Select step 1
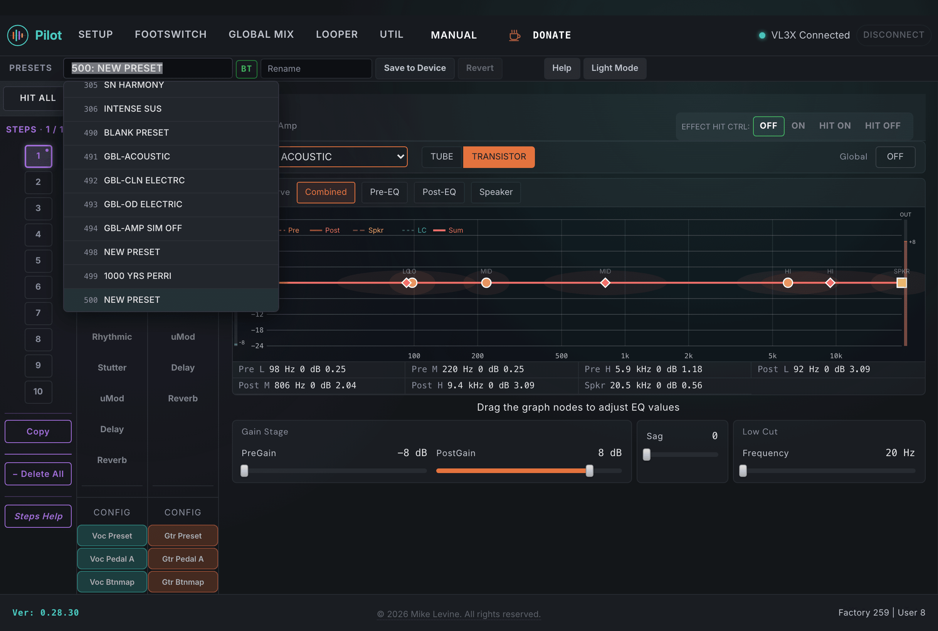Viewport: 938px width, 631px height. 38,156
